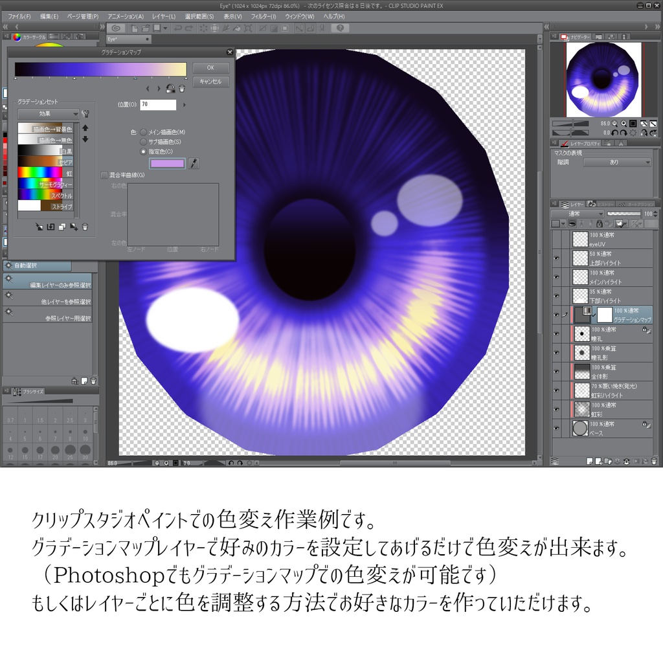663x663 pixels.
Task: Click the purple 指定色 color swatch
Action: pyautogui.click(x=167, y=163)
